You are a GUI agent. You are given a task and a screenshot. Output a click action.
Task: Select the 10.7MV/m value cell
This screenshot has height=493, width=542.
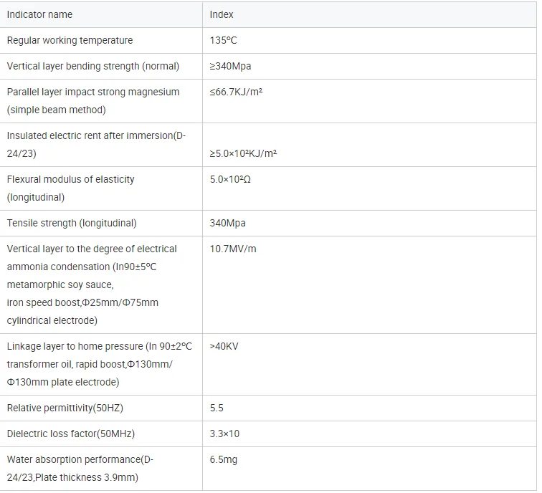pyautogui.click(x=233, y=249)
